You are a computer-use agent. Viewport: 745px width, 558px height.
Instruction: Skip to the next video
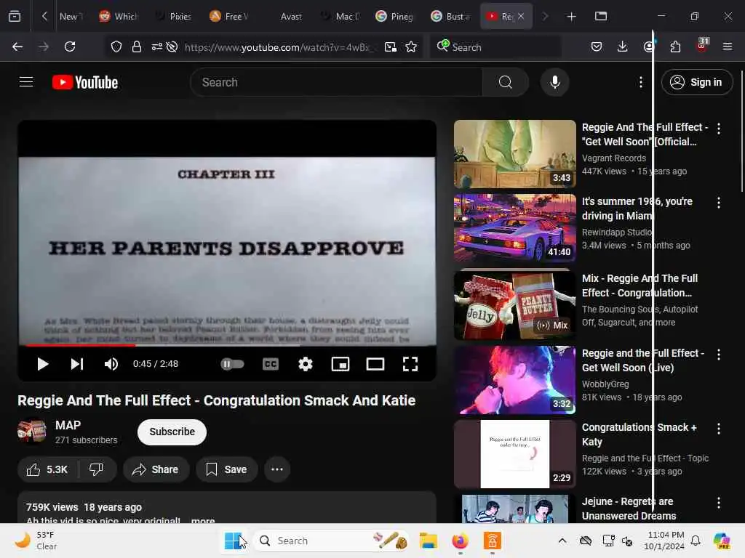pos(77,364)
